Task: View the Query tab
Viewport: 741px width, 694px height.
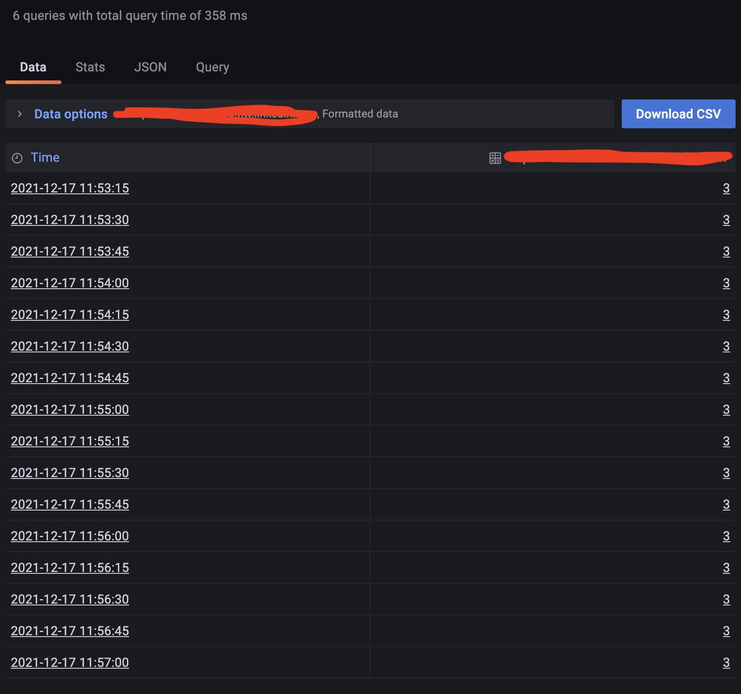Action: [212, 67]
